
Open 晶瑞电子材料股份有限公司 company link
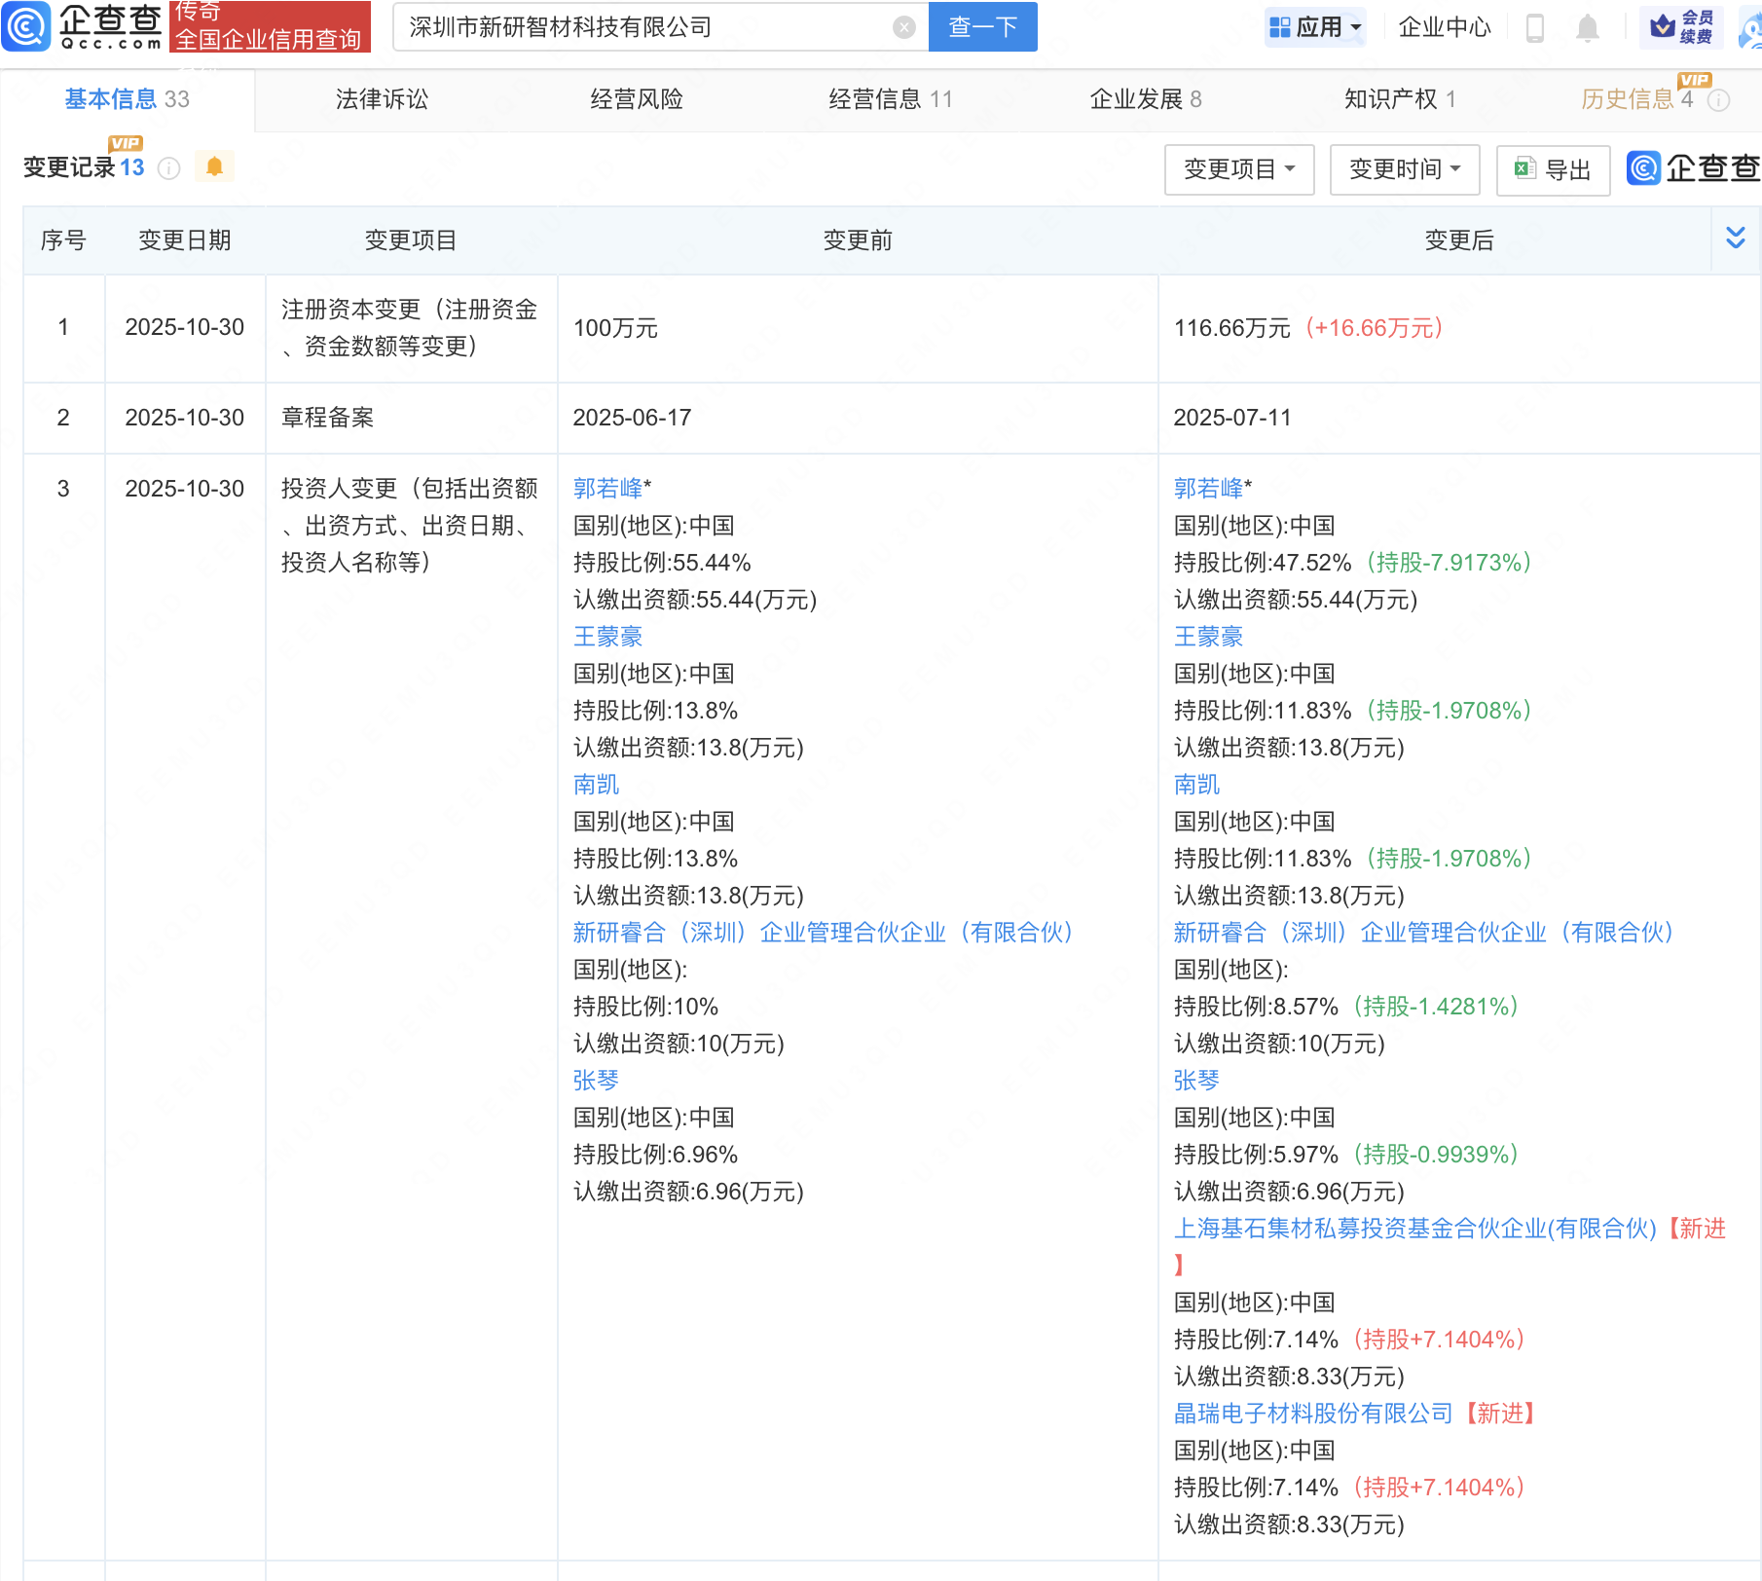[1312, 1414]
